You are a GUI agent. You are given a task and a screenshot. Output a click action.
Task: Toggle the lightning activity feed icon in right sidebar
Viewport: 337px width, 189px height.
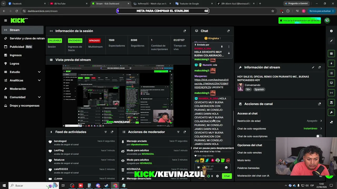331,63
